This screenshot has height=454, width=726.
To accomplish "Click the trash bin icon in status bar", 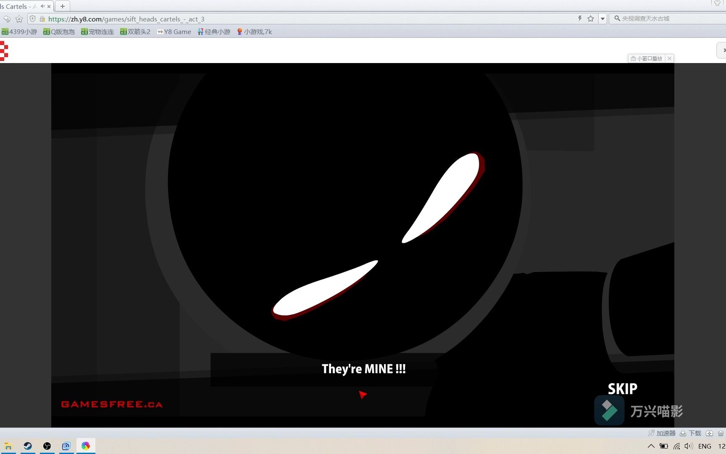I will [x=721, y=433].
